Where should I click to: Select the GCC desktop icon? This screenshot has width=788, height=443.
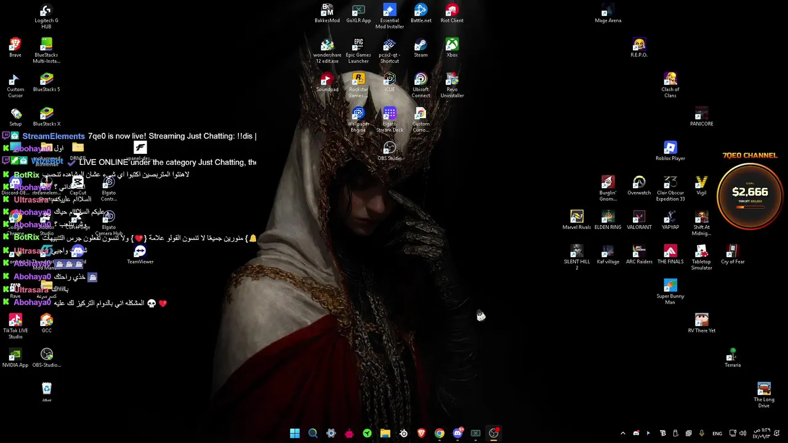pyautogui.click(x=46, y=324)
